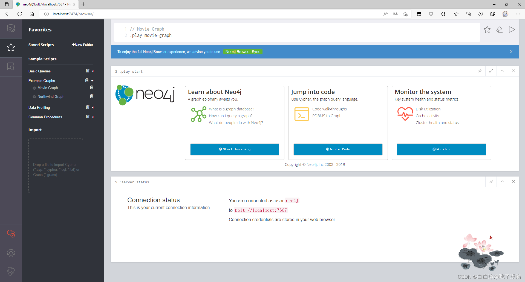Click into the Cypher editor input
The height and width of the screenshot is (282, 525).
pyautogui.click(x=297, y=32)
